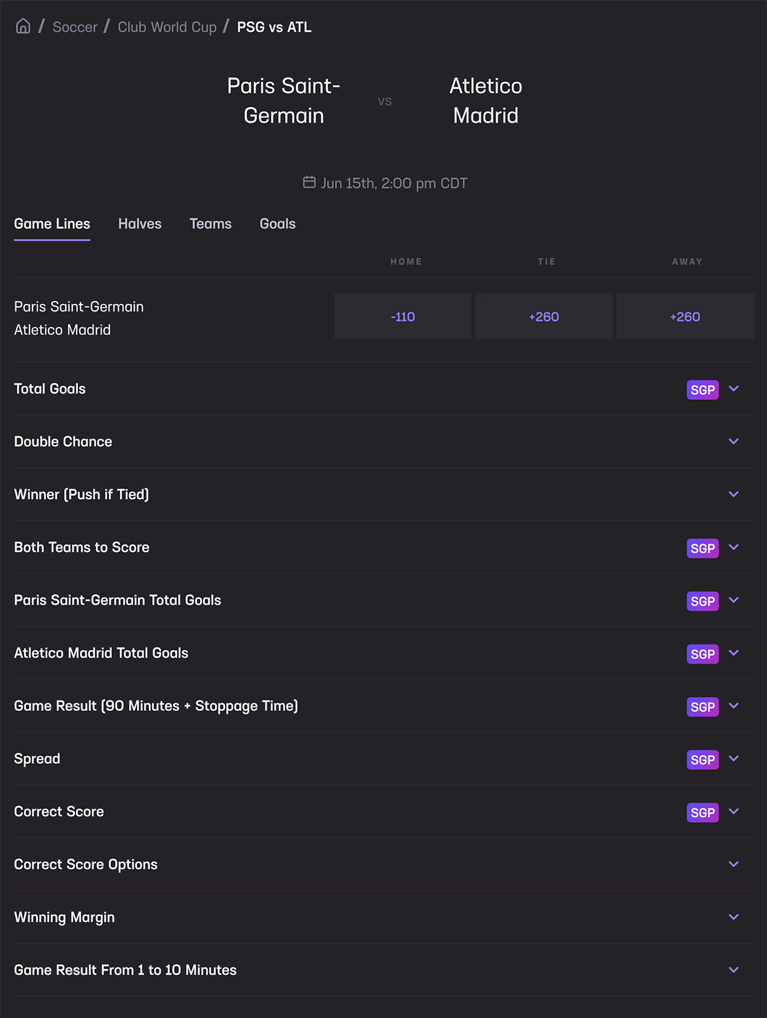Click SGP badge on Atletico Madrid Total Goals
767x1018 pixels.
click(x=702, y=654)
